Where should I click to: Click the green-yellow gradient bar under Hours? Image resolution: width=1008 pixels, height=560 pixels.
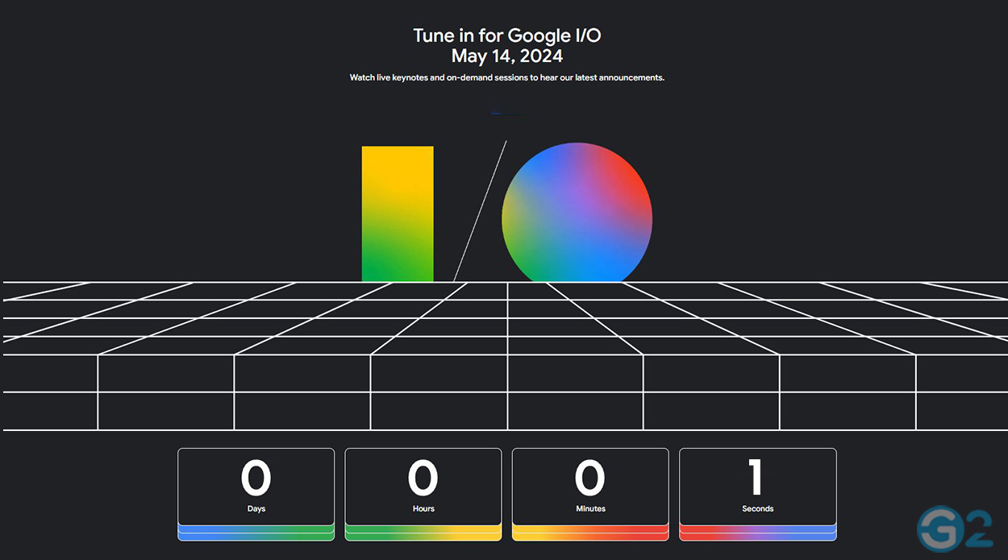pos(423,532)
